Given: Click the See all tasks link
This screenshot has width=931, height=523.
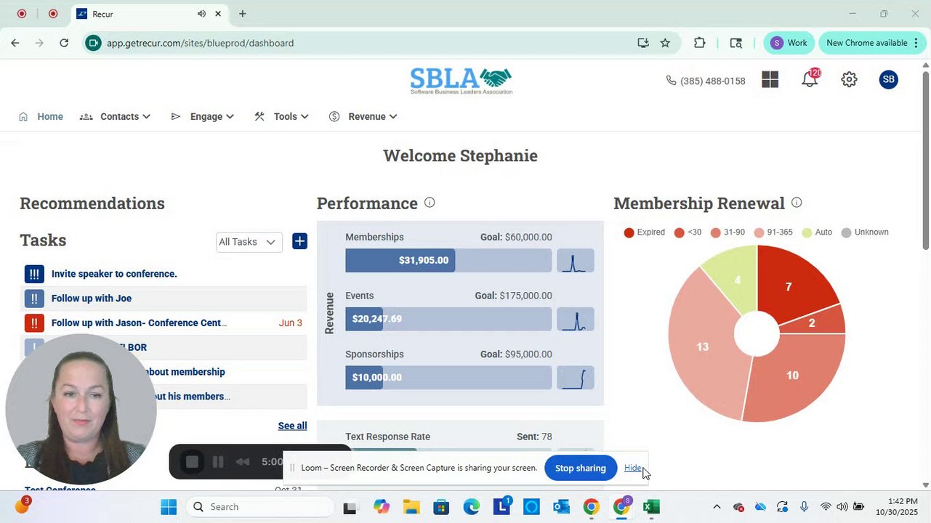Looking at the screenshot, I should (292, 426).
